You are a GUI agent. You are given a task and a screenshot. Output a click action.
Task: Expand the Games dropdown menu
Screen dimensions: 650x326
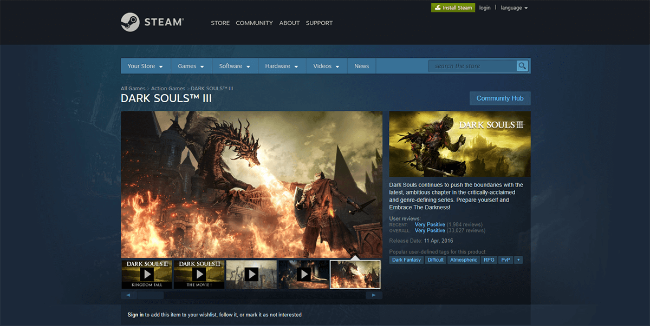[191, 66]
